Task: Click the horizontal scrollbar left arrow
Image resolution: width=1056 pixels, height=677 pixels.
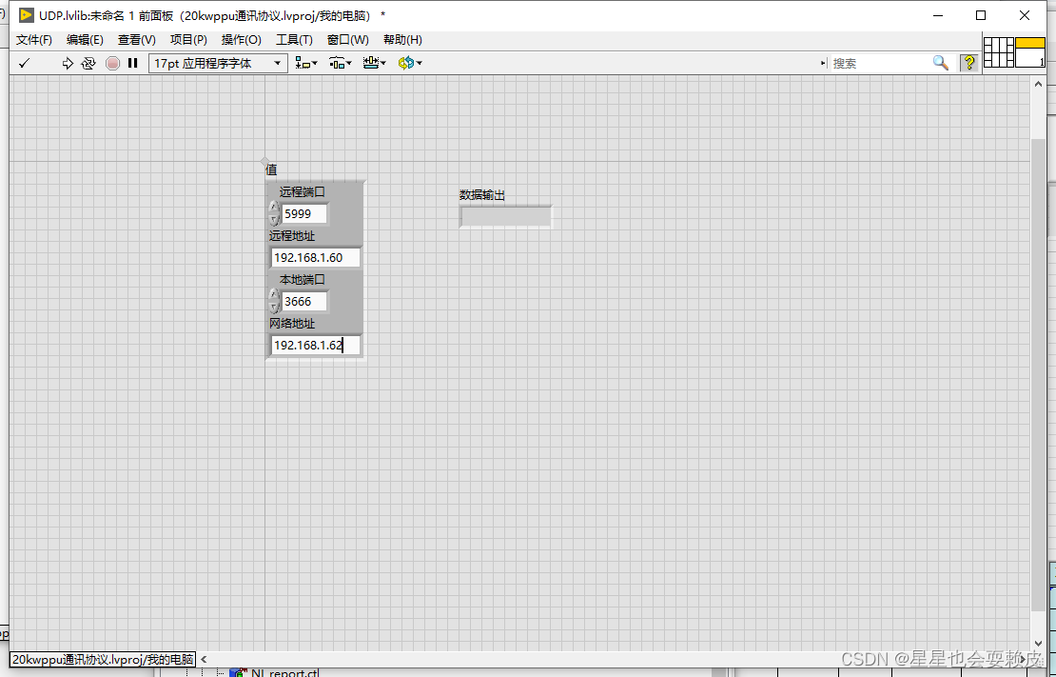Action: [x=204, y=660]
